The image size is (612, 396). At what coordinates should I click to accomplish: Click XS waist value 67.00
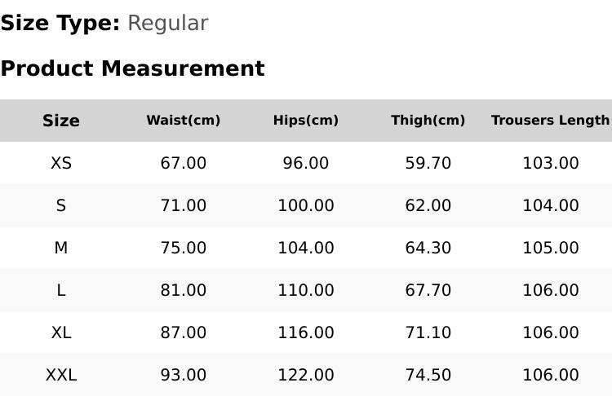(183, 163)
